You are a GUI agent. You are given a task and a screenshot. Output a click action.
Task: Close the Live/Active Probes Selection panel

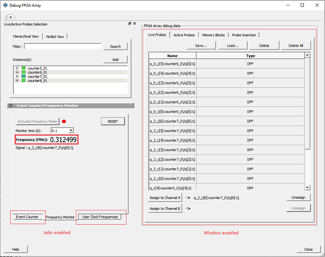(135, 24)
